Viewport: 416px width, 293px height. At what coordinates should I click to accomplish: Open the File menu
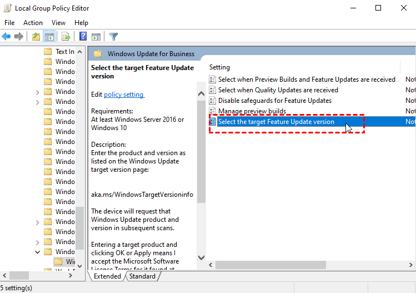(9, 23)
